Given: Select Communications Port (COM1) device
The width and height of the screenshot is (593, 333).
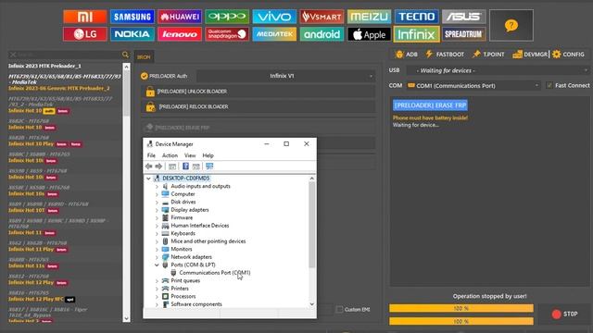Looking at the screenshot, I should [214, 273].
